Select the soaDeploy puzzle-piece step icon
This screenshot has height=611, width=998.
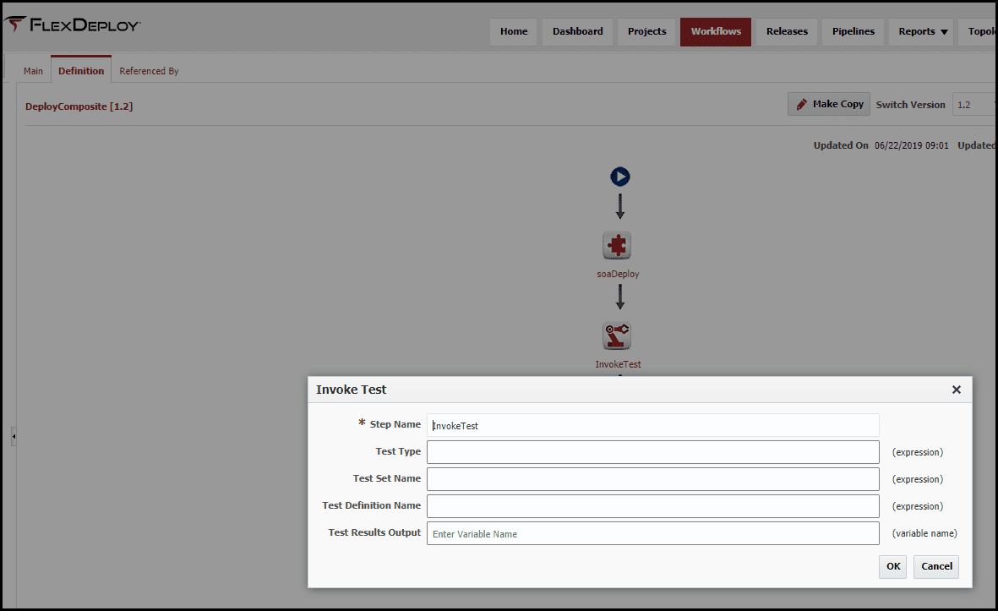click(x=617, y=246)
